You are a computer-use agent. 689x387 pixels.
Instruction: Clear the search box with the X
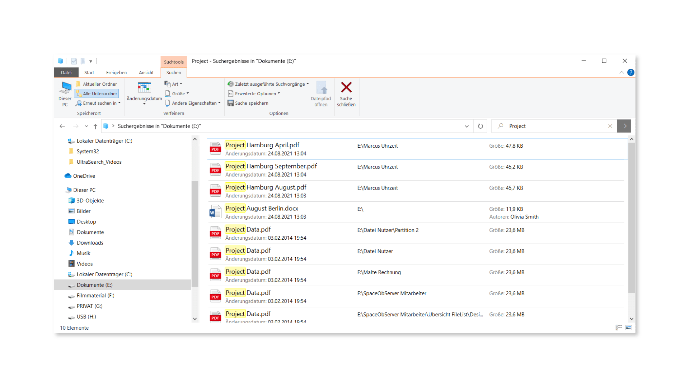[610, 126]
